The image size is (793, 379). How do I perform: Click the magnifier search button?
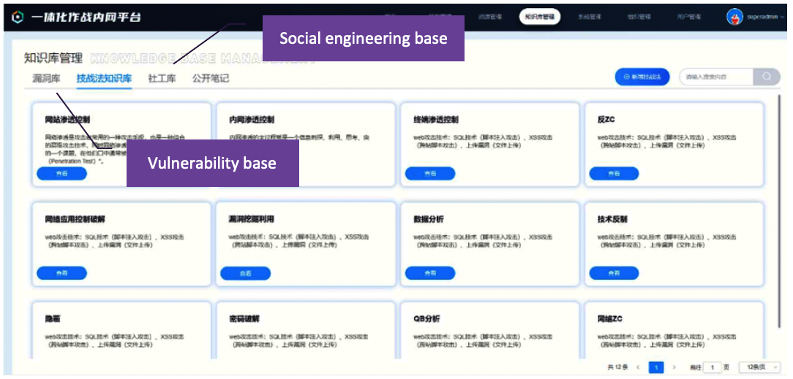pyautogui.click(x=767, y=77)
